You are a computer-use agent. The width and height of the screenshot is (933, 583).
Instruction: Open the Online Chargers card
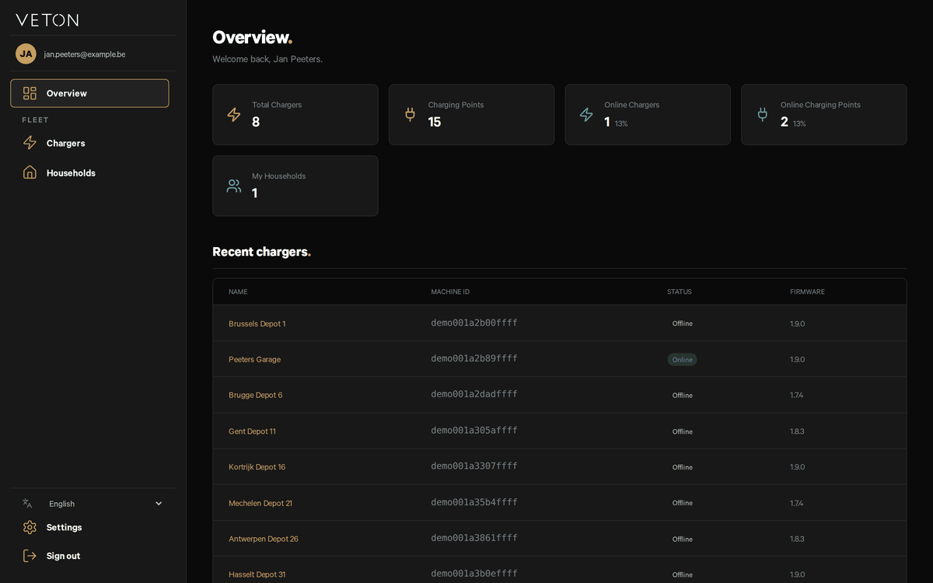point(648,115)
